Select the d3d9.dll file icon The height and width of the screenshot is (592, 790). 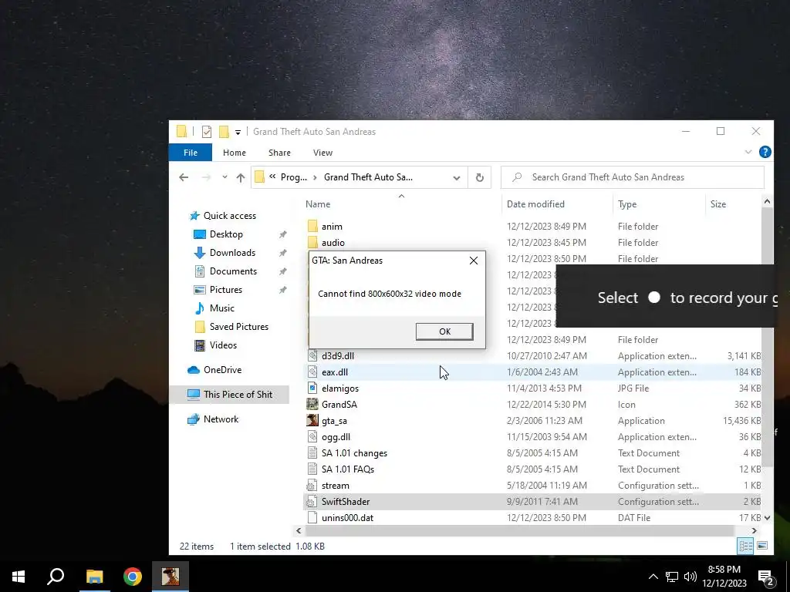(312, 356)
